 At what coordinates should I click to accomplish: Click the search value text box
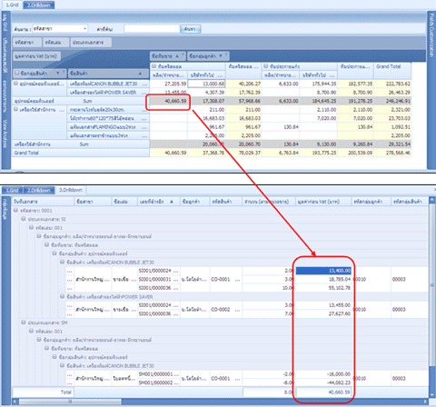pos(152,29)
